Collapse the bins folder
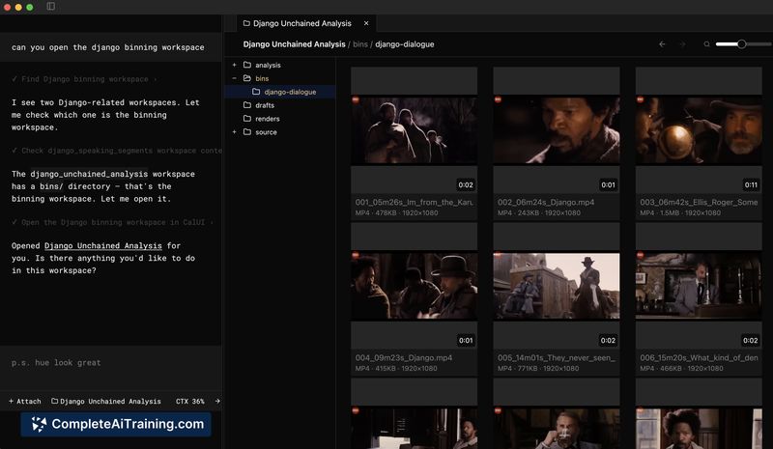 click(234, 78)
